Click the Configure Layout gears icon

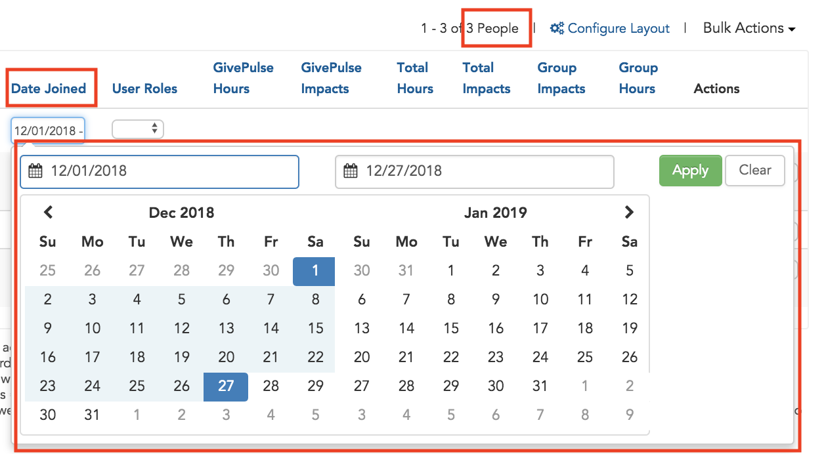[x=557, y=28]
